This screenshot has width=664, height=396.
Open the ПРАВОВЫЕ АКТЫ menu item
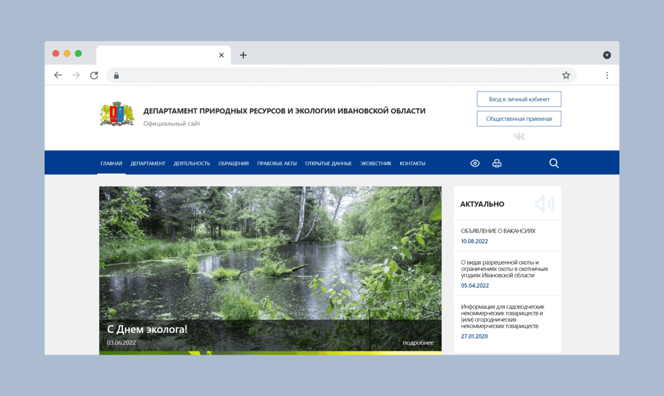[277, 163]
